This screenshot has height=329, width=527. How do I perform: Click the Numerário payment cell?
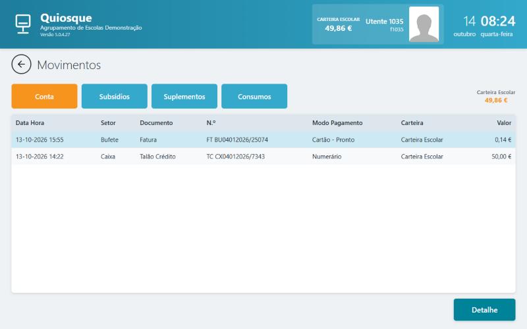pos(327,157)
